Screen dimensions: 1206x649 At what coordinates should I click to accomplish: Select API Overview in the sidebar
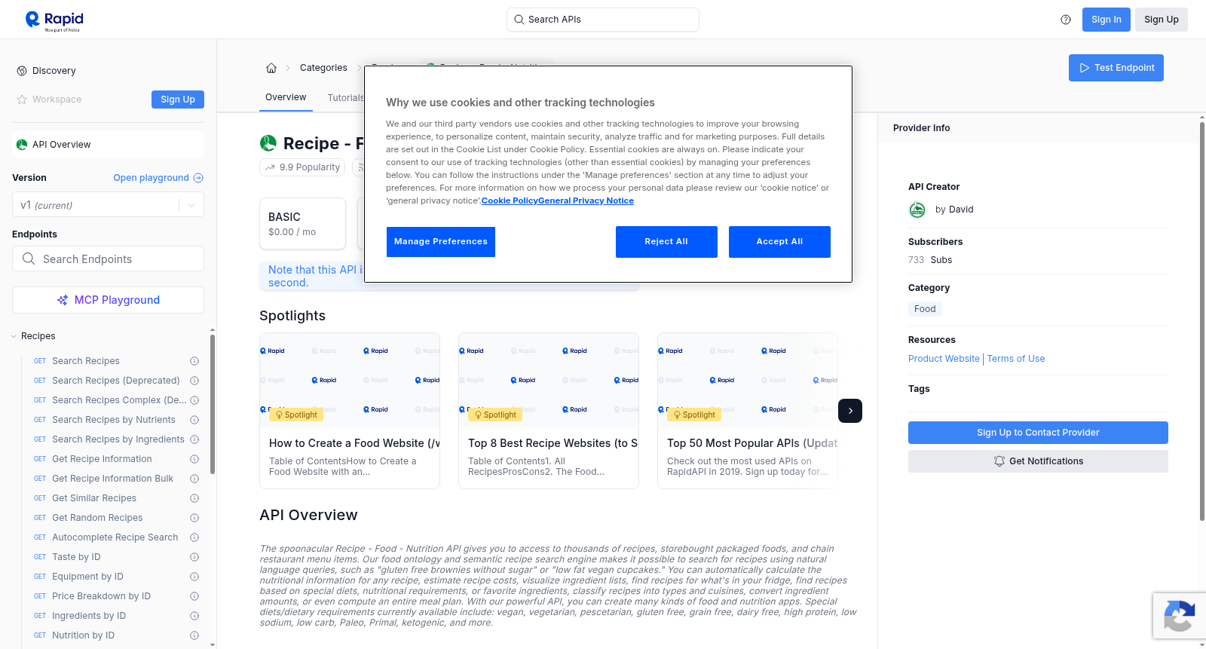(x=108, y=145)
